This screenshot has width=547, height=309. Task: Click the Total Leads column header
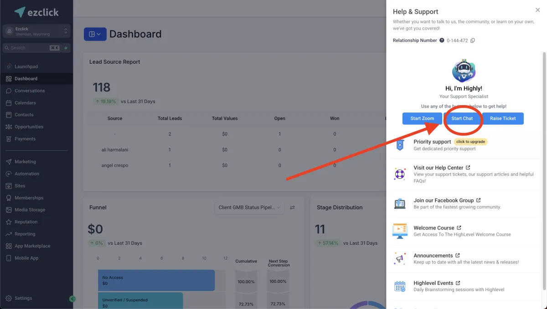click(170, 118)
